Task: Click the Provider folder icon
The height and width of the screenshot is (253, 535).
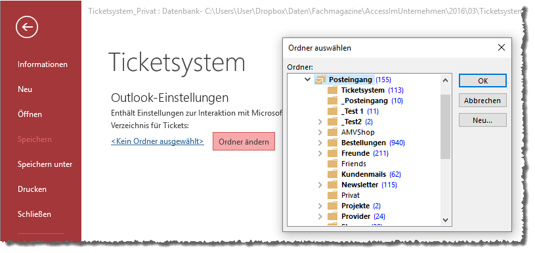Action: coord(332,216)
